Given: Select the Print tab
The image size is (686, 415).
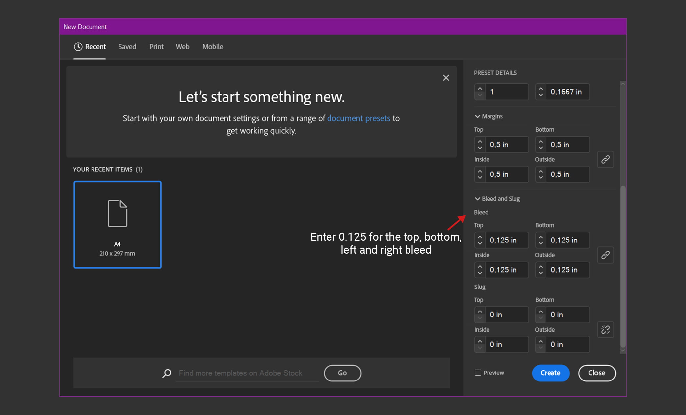Looking at the screenshot, I should [x=156, y=46].
